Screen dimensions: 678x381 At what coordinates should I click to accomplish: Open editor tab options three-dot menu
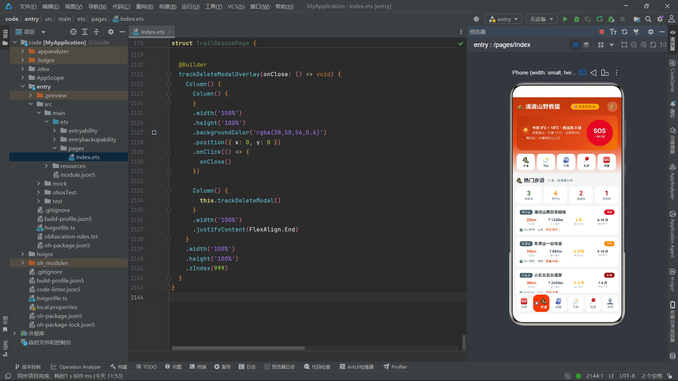461,32
